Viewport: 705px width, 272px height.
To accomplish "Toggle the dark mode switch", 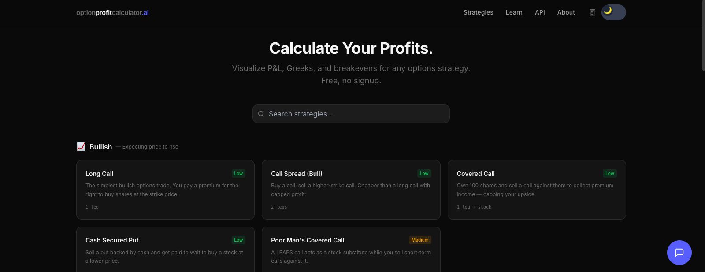I will [x=614, y=12].
